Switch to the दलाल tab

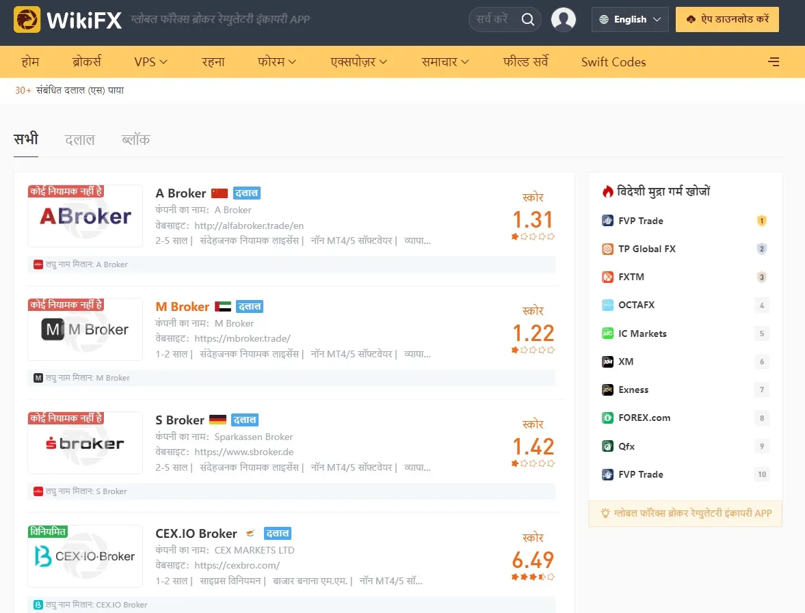[79, 139]
